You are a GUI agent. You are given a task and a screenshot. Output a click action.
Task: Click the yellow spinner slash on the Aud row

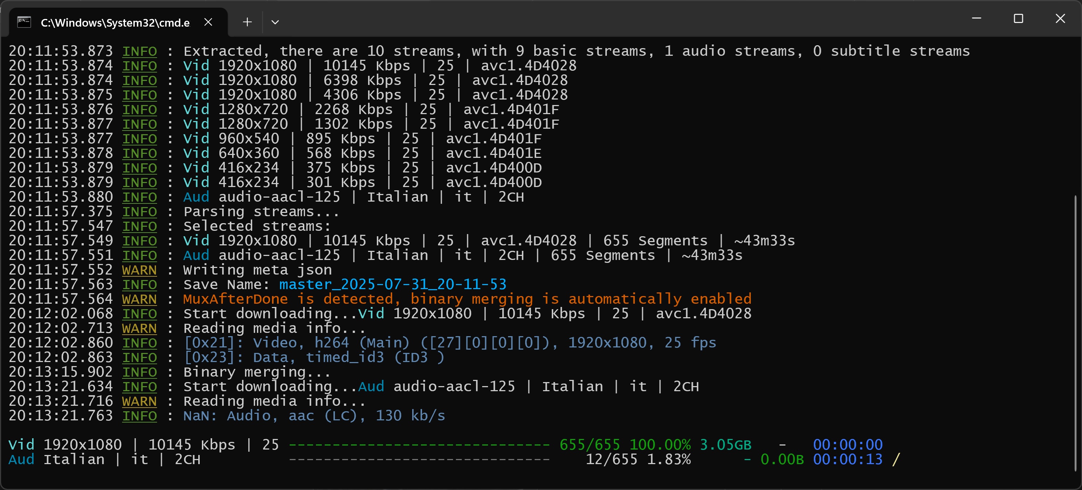click(x=896, y=459)
